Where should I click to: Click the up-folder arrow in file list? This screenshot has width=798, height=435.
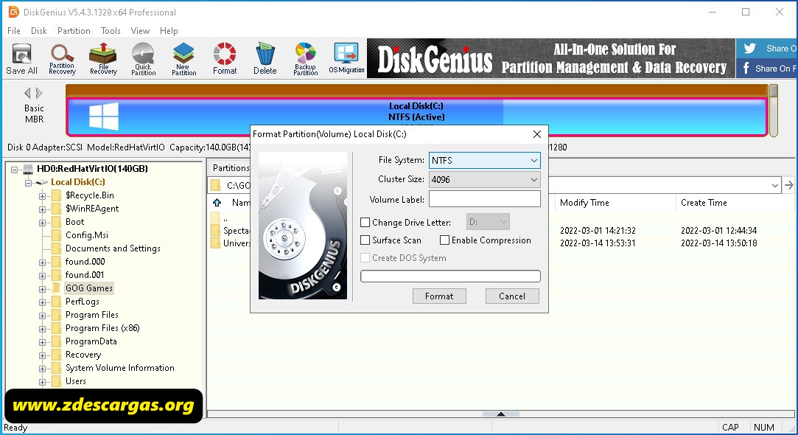pyautogui.click(x=217, y=202)
